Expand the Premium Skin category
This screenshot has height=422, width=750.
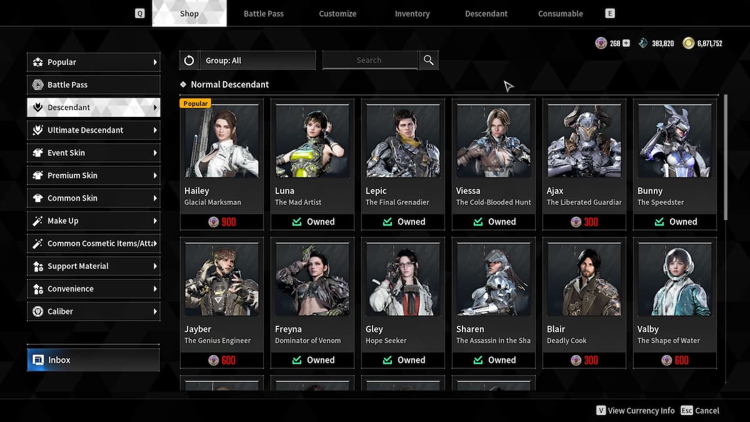[x=37, y=175]
